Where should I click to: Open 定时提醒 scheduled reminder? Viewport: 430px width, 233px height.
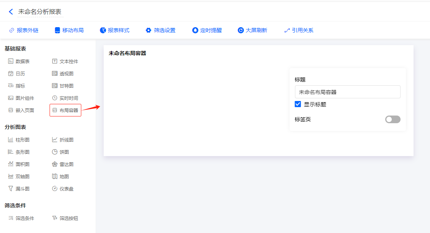point(207,30)
